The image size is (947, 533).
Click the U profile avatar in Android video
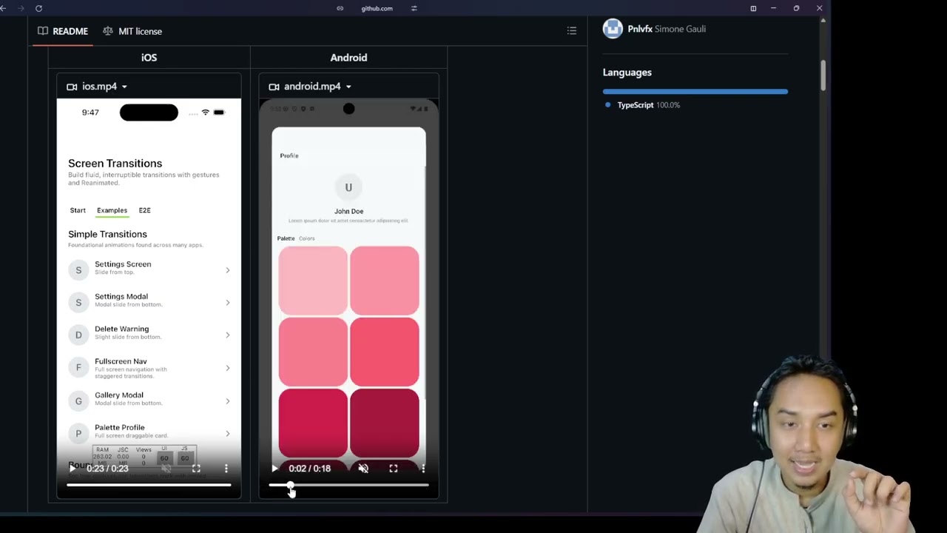click(348, 187)
